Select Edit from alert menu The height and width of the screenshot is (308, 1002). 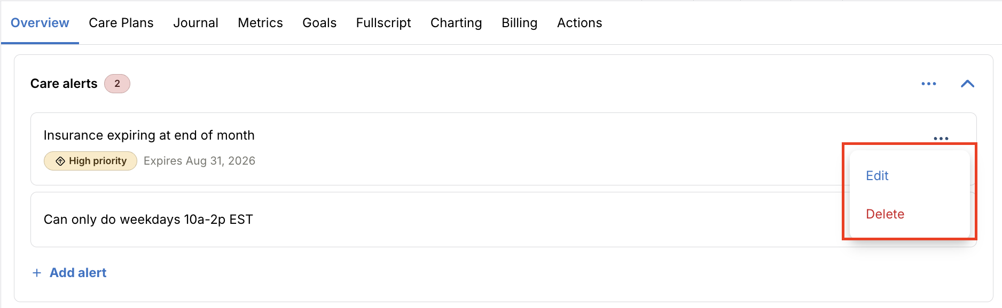877,176
